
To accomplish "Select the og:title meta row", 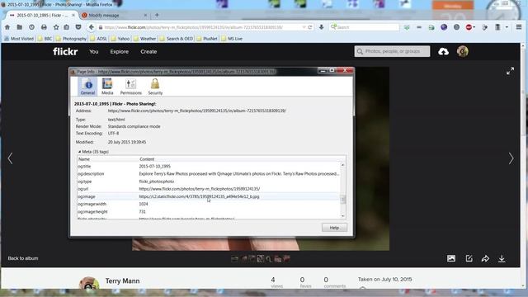I will (x=209, y=167).
